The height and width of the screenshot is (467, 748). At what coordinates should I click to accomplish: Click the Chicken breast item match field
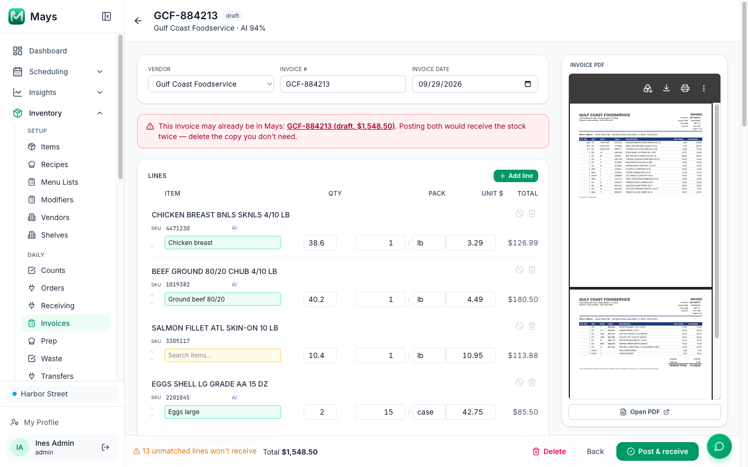(223, 243)
